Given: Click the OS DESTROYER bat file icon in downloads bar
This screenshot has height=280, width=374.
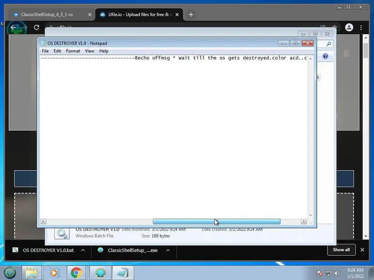Looking at the screenshot, I should point(15,250).
